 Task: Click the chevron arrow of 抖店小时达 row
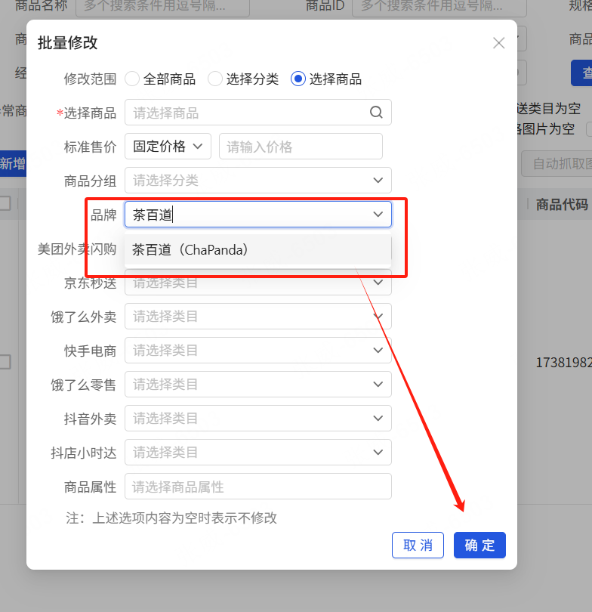pos(378,452)
